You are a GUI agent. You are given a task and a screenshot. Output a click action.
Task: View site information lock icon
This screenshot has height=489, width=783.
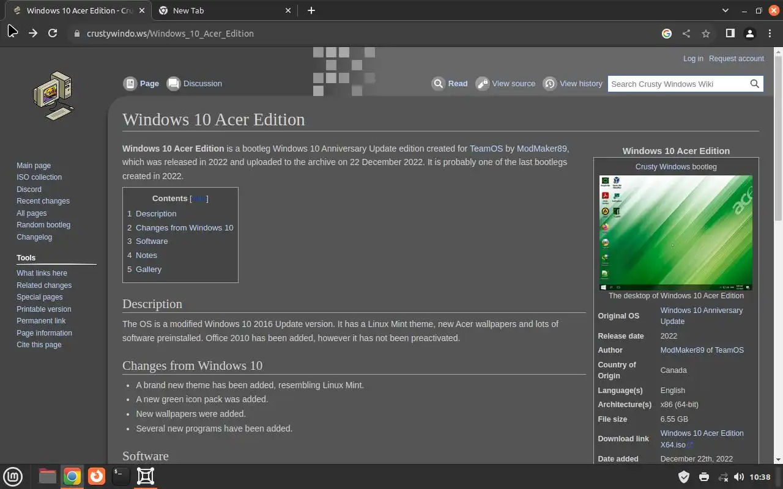tap(76, 34)
